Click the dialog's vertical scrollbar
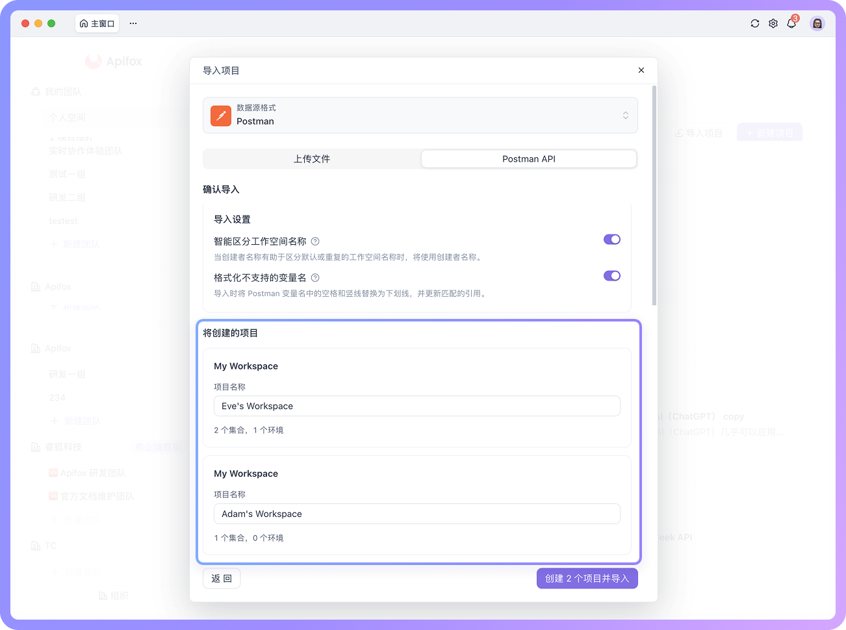846x630 pixels. [x=654, y=195]
